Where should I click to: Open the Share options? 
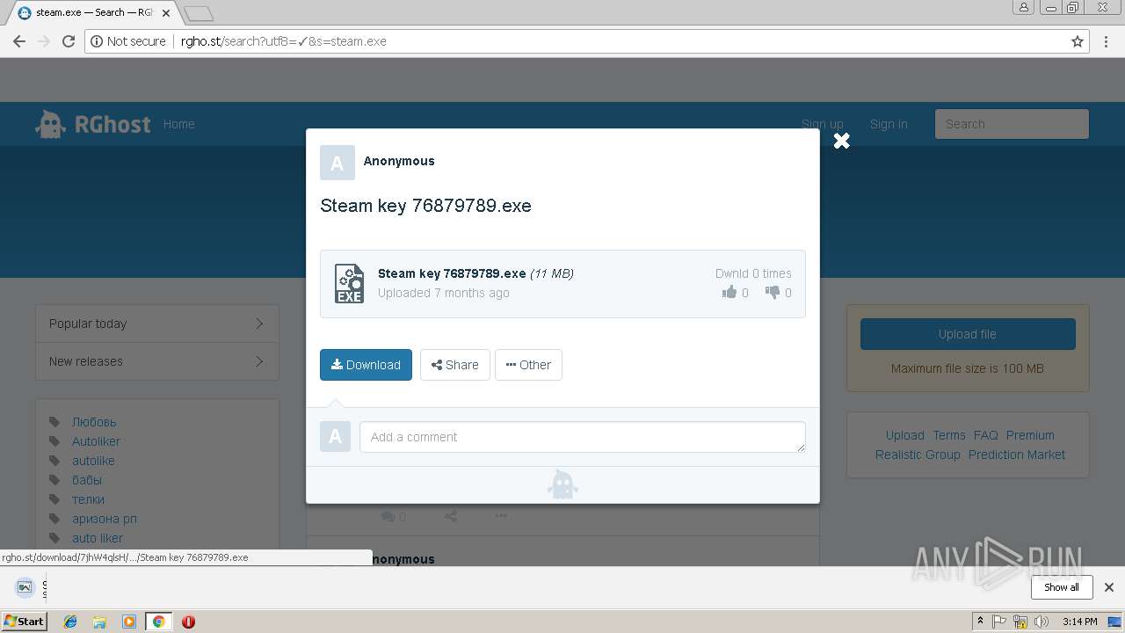[454, 365]
